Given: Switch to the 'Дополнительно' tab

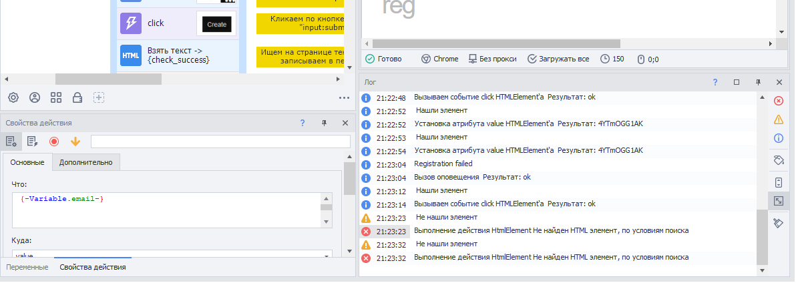Looking at the screenshot, I should point(86,162).
